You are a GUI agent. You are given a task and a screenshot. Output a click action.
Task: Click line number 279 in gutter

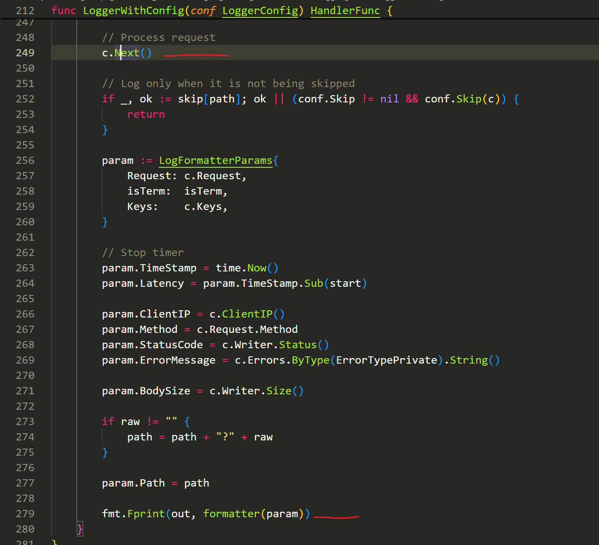[25, 514]
